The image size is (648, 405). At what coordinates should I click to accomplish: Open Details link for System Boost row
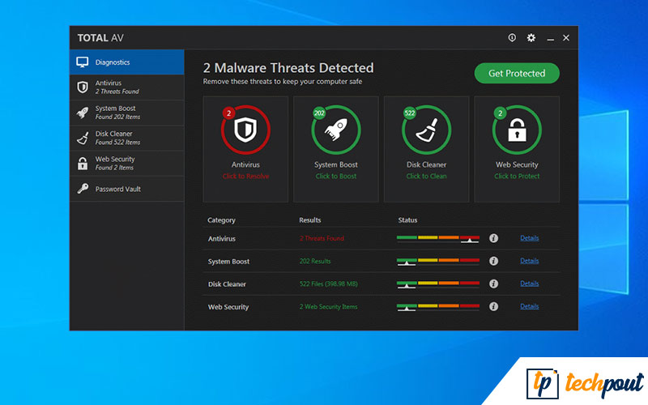coord(529,261)
